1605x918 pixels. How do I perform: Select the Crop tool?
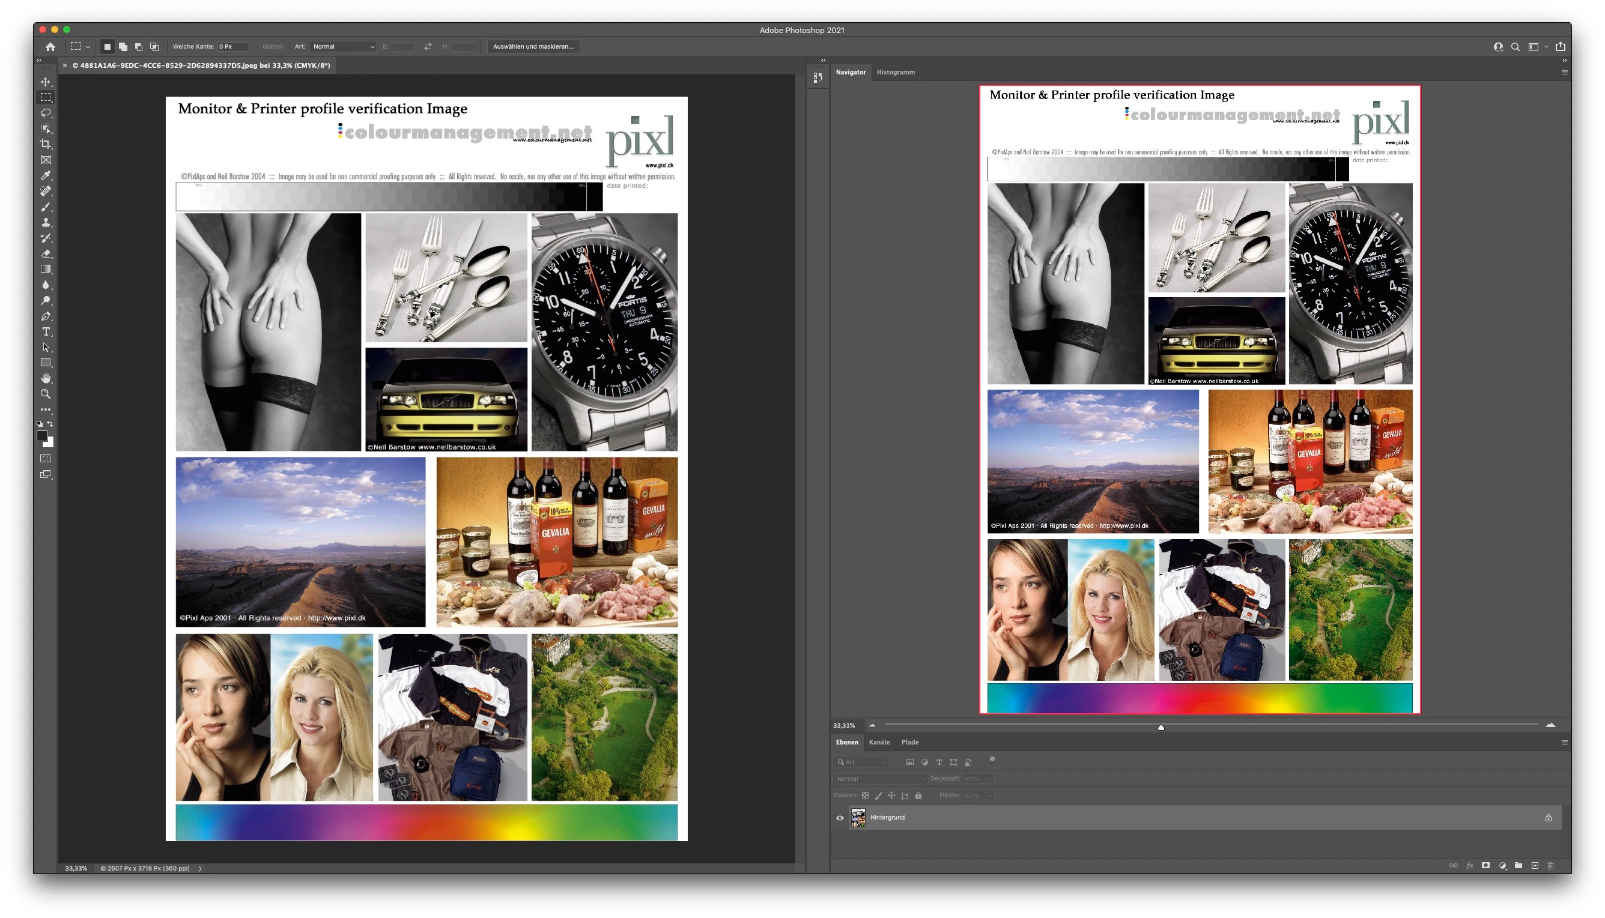[x=46, y=144]
